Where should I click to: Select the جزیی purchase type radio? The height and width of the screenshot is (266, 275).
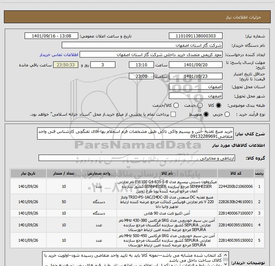(227, 114)
